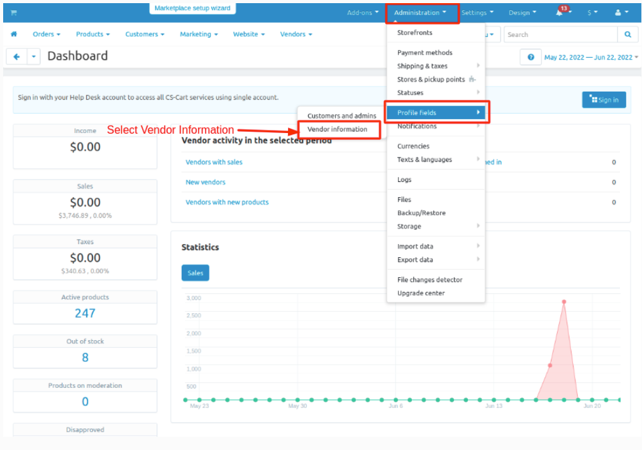
Task: Click the back arrow button beside Dashboard
Action: tap(16, 56)
